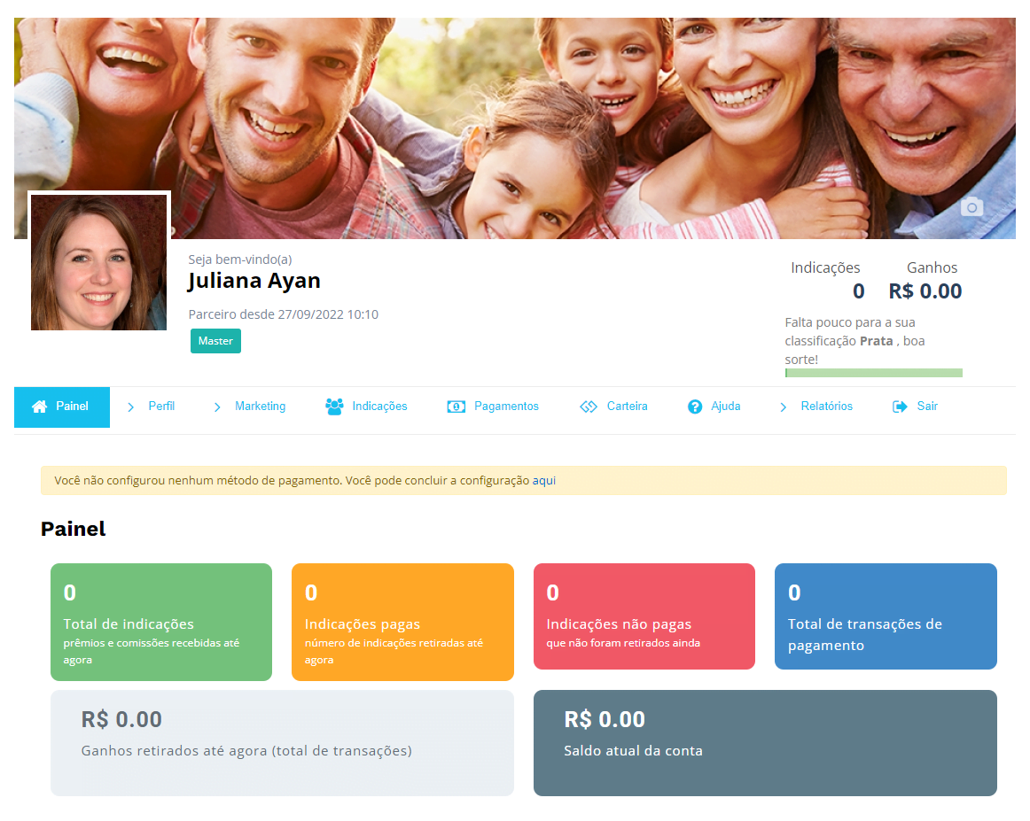Screen dimensions: 1030x821
Task: Click the house icon in Painel tab
Action: (x=39, y=407)
